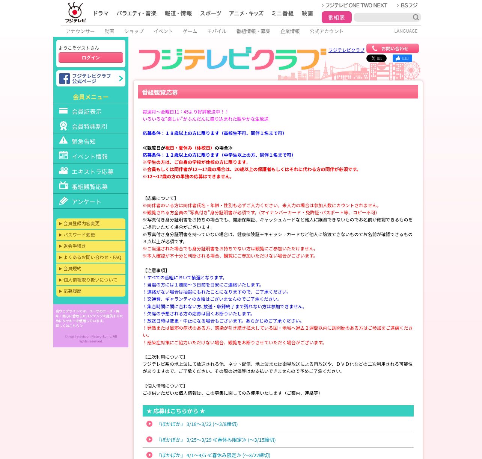Open the アニメ・キッズ menu
The image size is (482, 459).
246,14
